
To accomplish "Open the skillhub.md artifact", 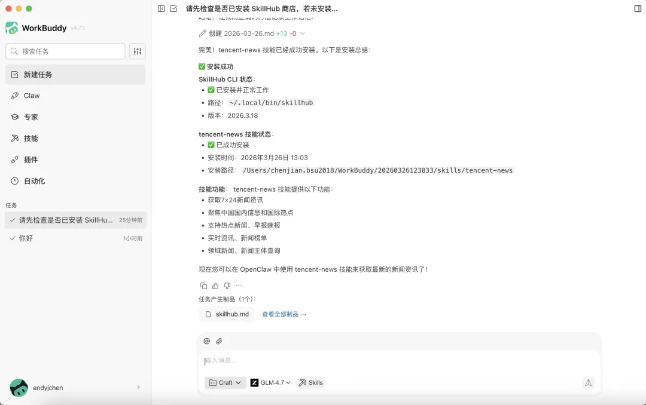I will tap(227, 314).
